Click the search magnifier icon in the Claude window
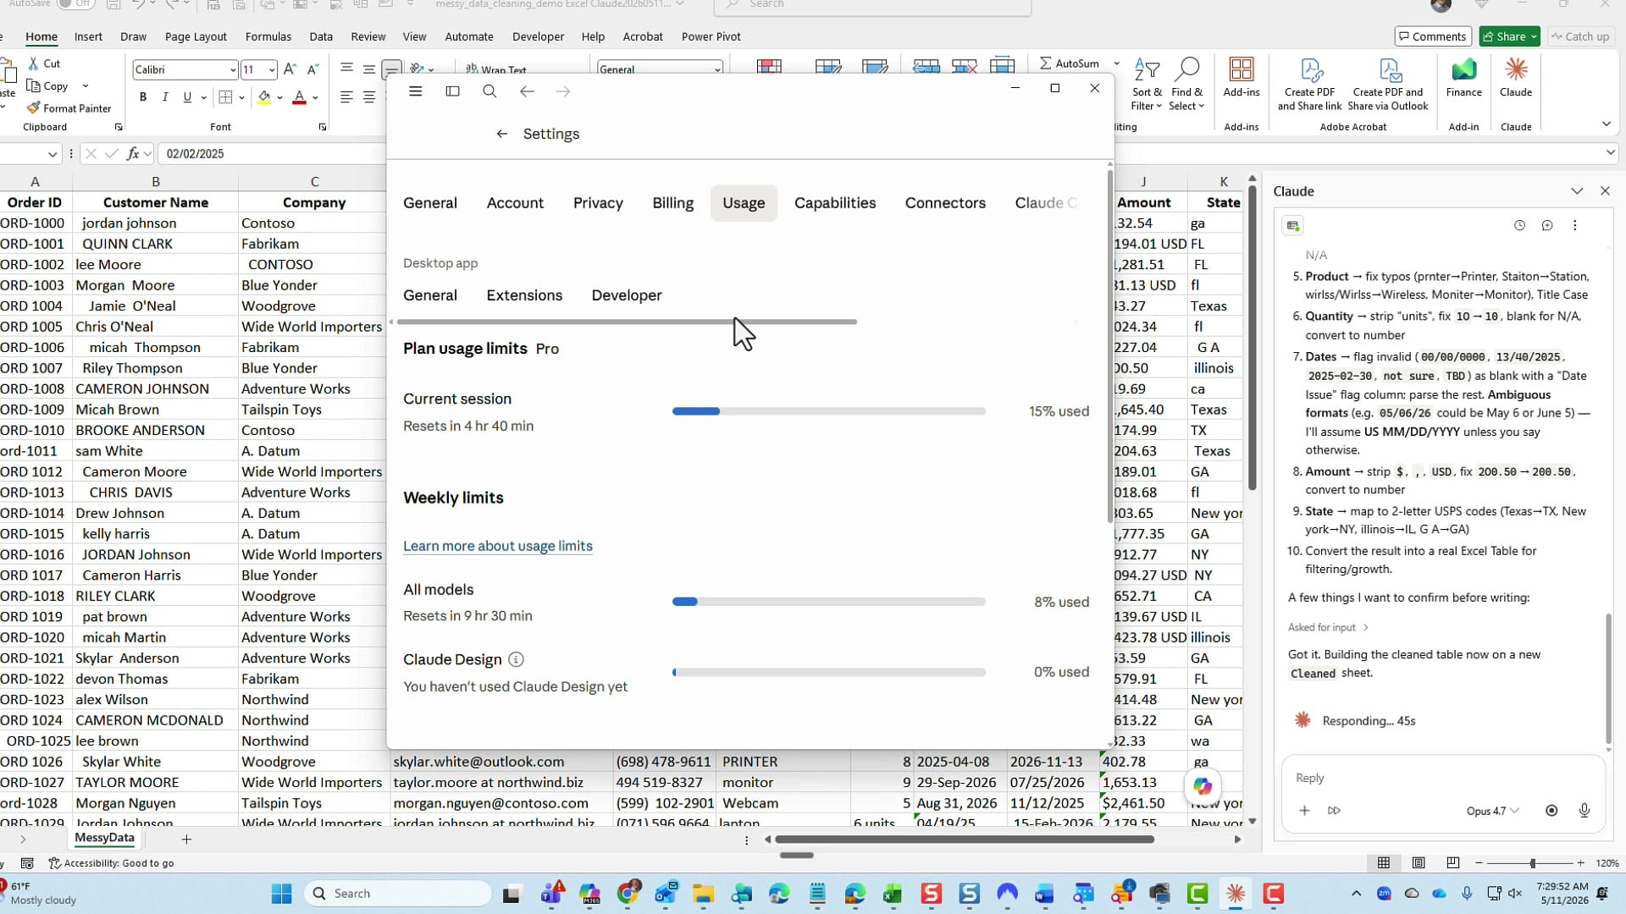This screenshot has height=914, width=1626. click(489, 91)
